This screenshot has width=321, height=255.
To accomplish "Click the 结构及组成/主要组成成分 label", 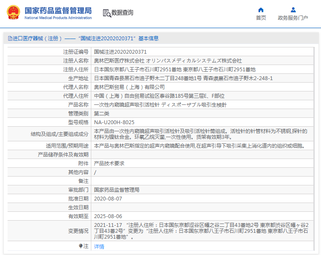I will (x=60, y=134).
